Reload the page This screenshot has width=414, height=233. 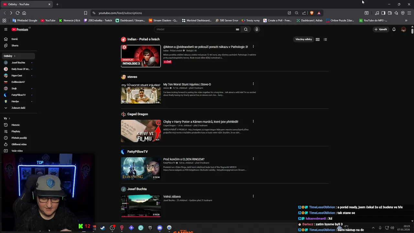point(17,13)
